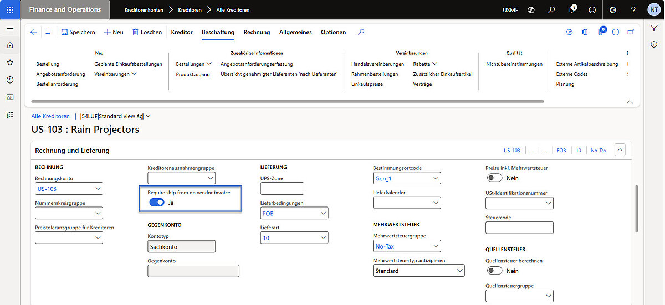Open the NT user account avatar
The height and width of the screenshot is (305, 665).
[654, 9]
